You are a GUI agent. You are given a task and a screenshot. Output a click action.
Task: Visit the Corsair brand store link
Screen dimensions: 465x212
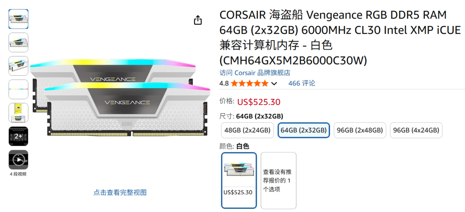pyautogui.click(x=255, y=73)
